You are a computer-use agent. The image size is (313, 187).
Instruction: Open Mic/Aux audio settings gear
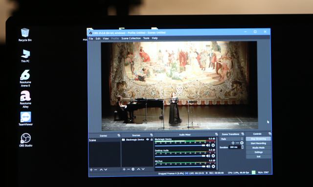click(213, 166)
